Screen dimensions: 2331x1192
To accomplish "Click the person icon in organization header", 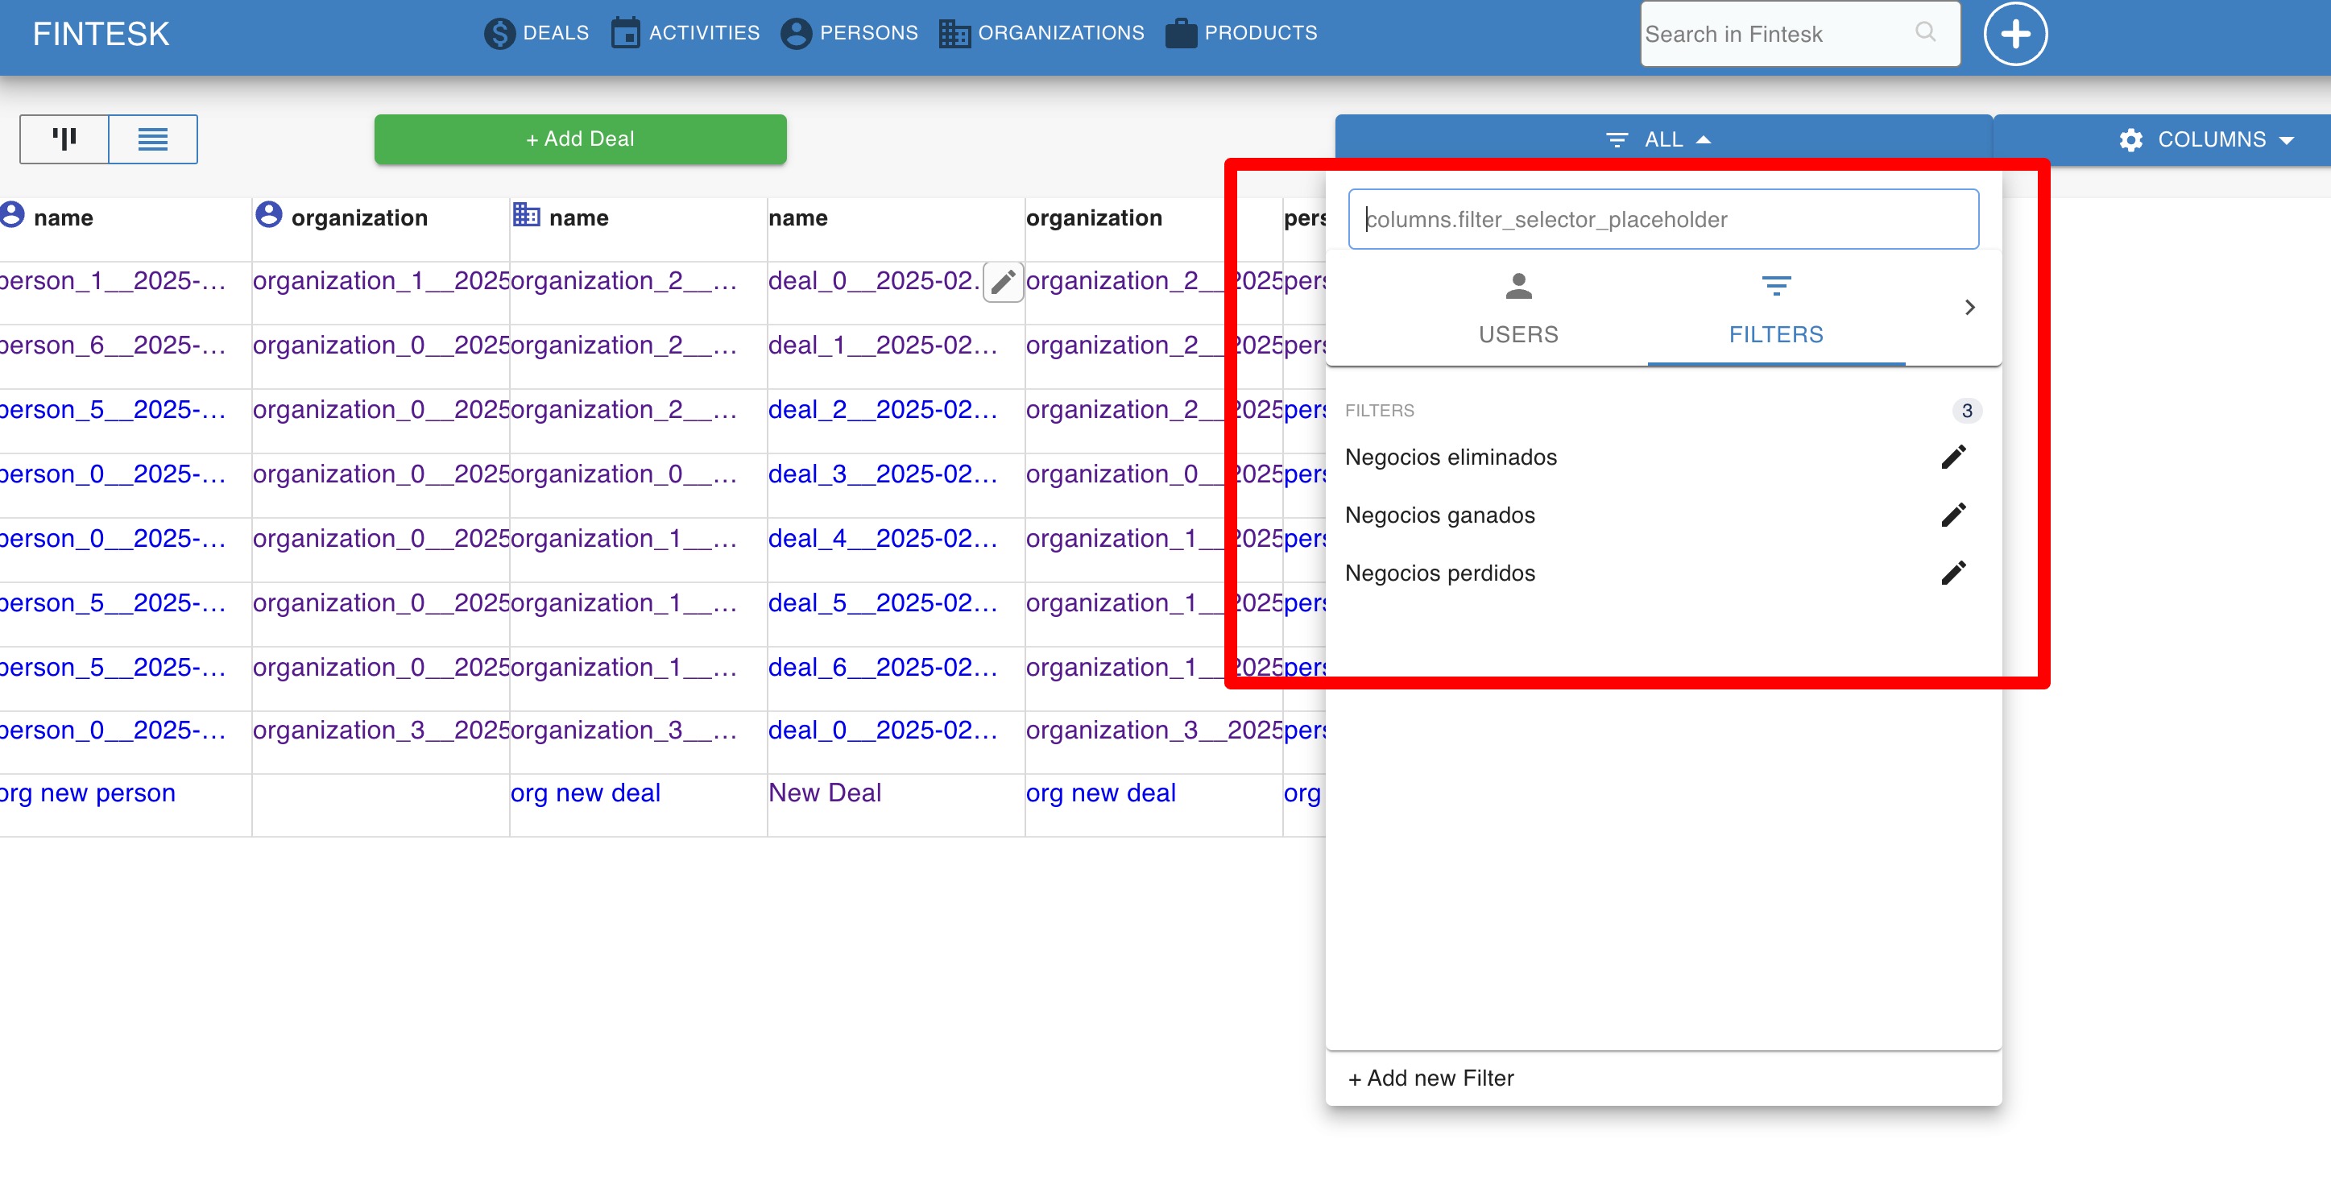I will coord(269,215).
